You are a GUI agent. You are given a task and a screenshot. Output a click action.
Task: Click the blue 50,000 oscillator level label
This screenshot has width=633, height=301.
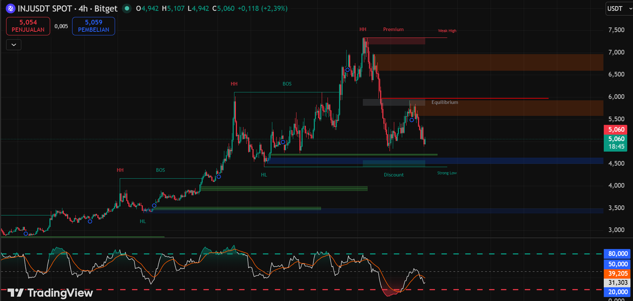(617, 264)
